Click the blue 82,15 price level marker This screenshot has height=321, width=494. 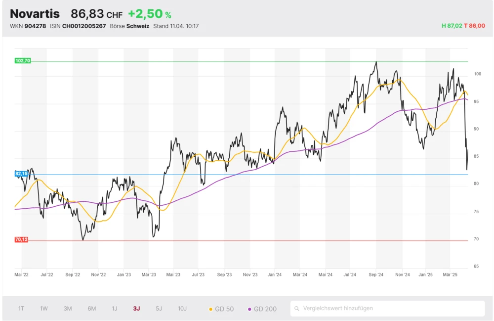22,174
